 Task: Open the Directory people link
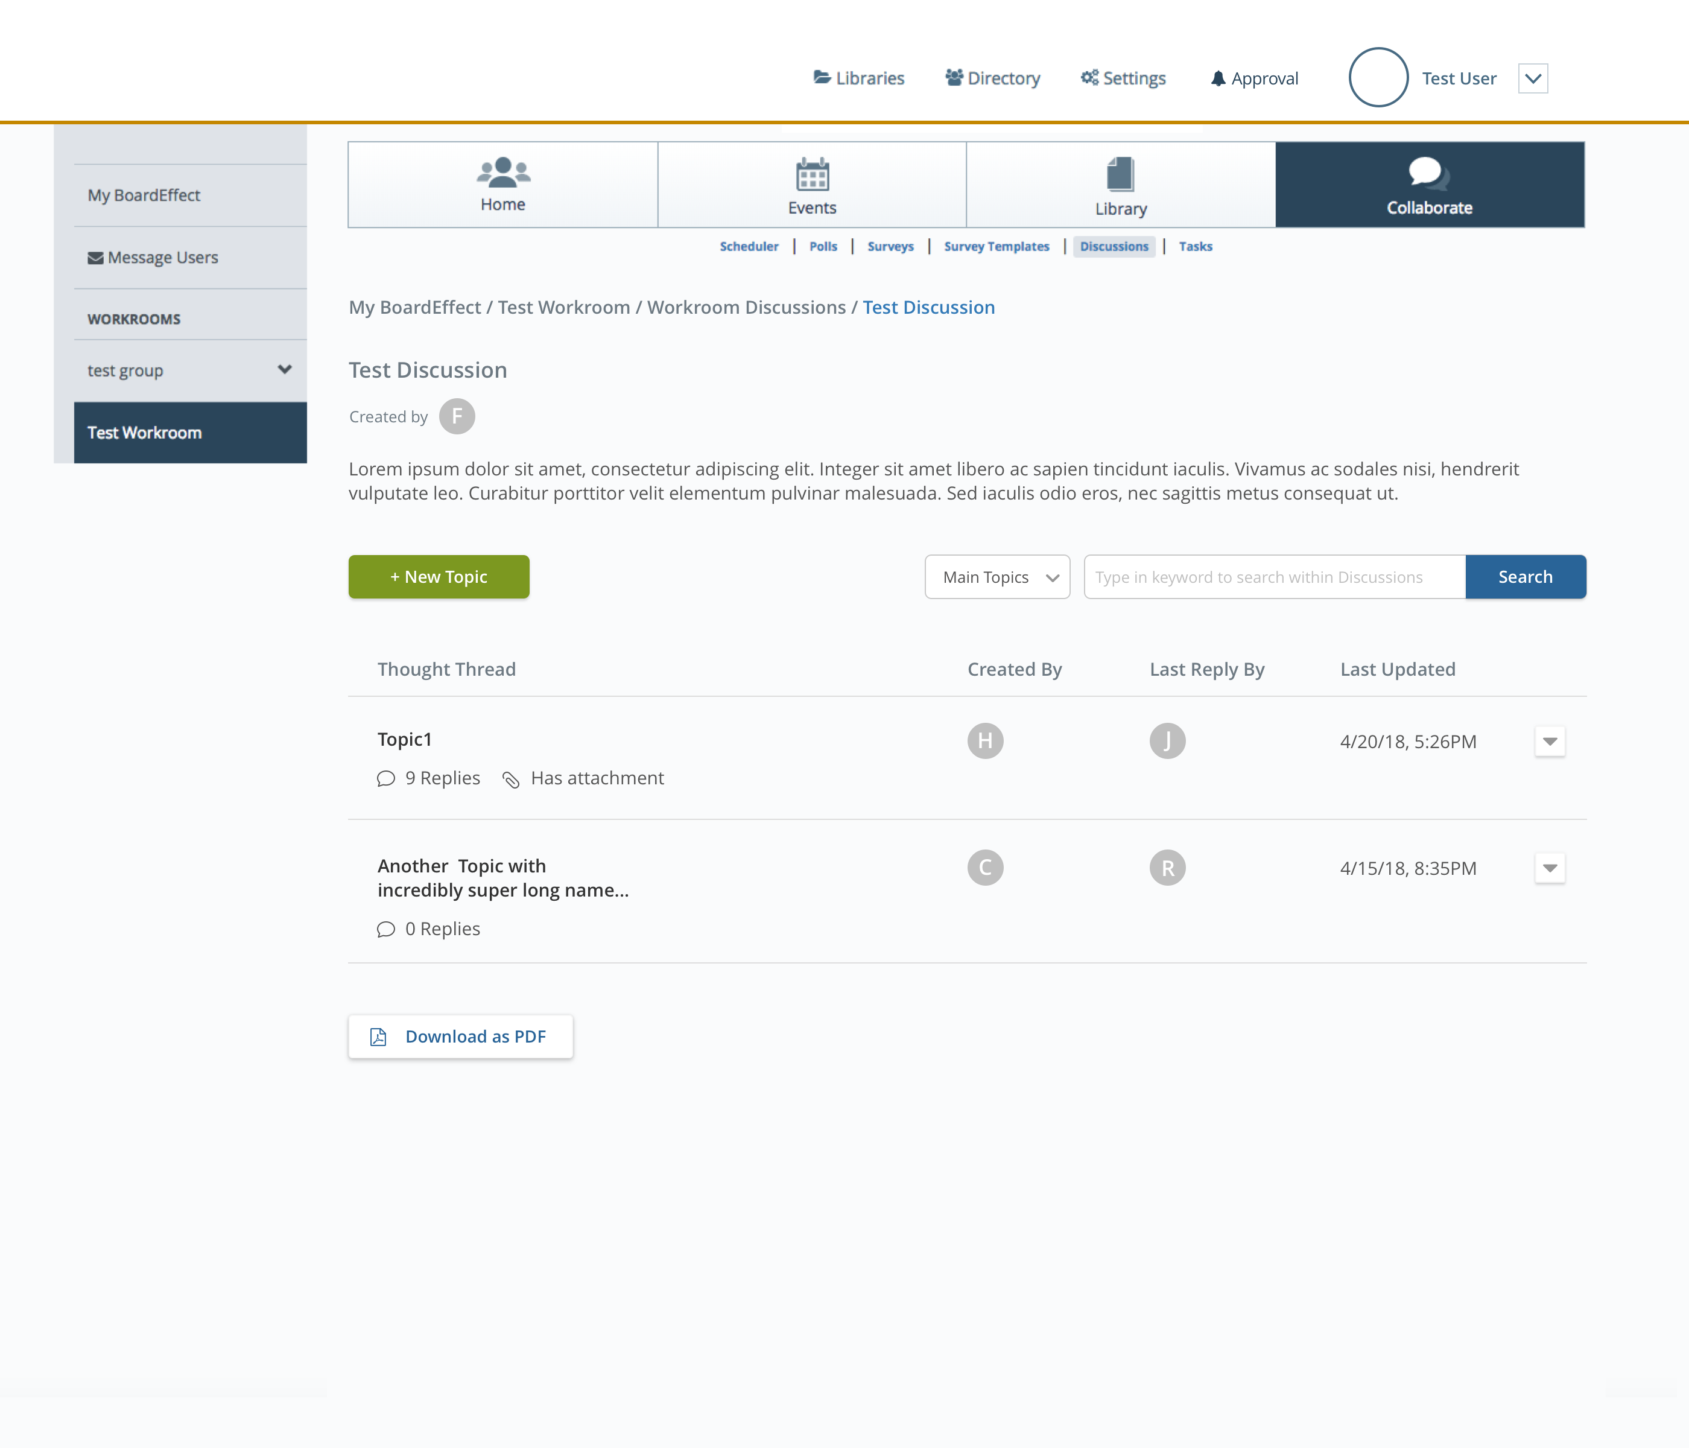[992, 78]
